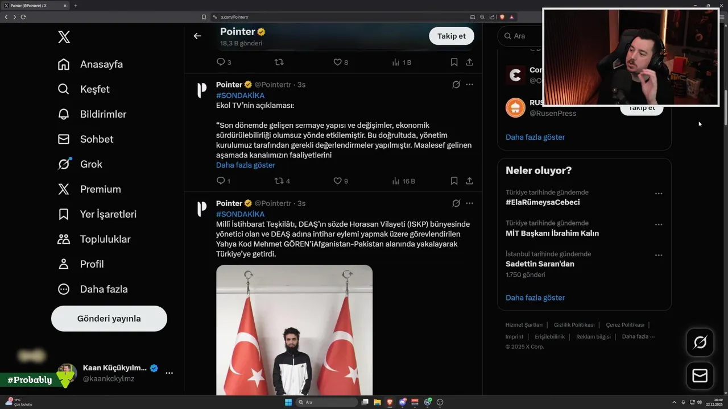The image size is (728, 409).
Task: Open more options on Ekol TV post
Action: tap(470, 85)
